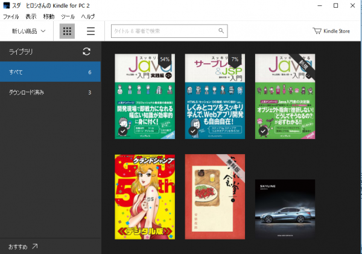Open the ファイル menu
Image resolution: width=362 pixels, height=254 pixels.
pos(11,17)
